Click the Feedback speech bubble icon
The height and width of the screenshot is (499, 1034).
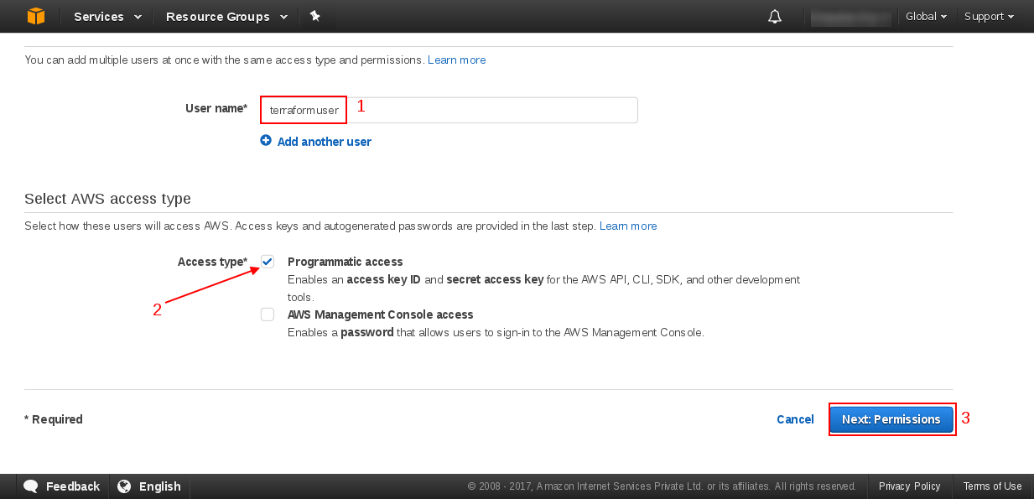31,486
